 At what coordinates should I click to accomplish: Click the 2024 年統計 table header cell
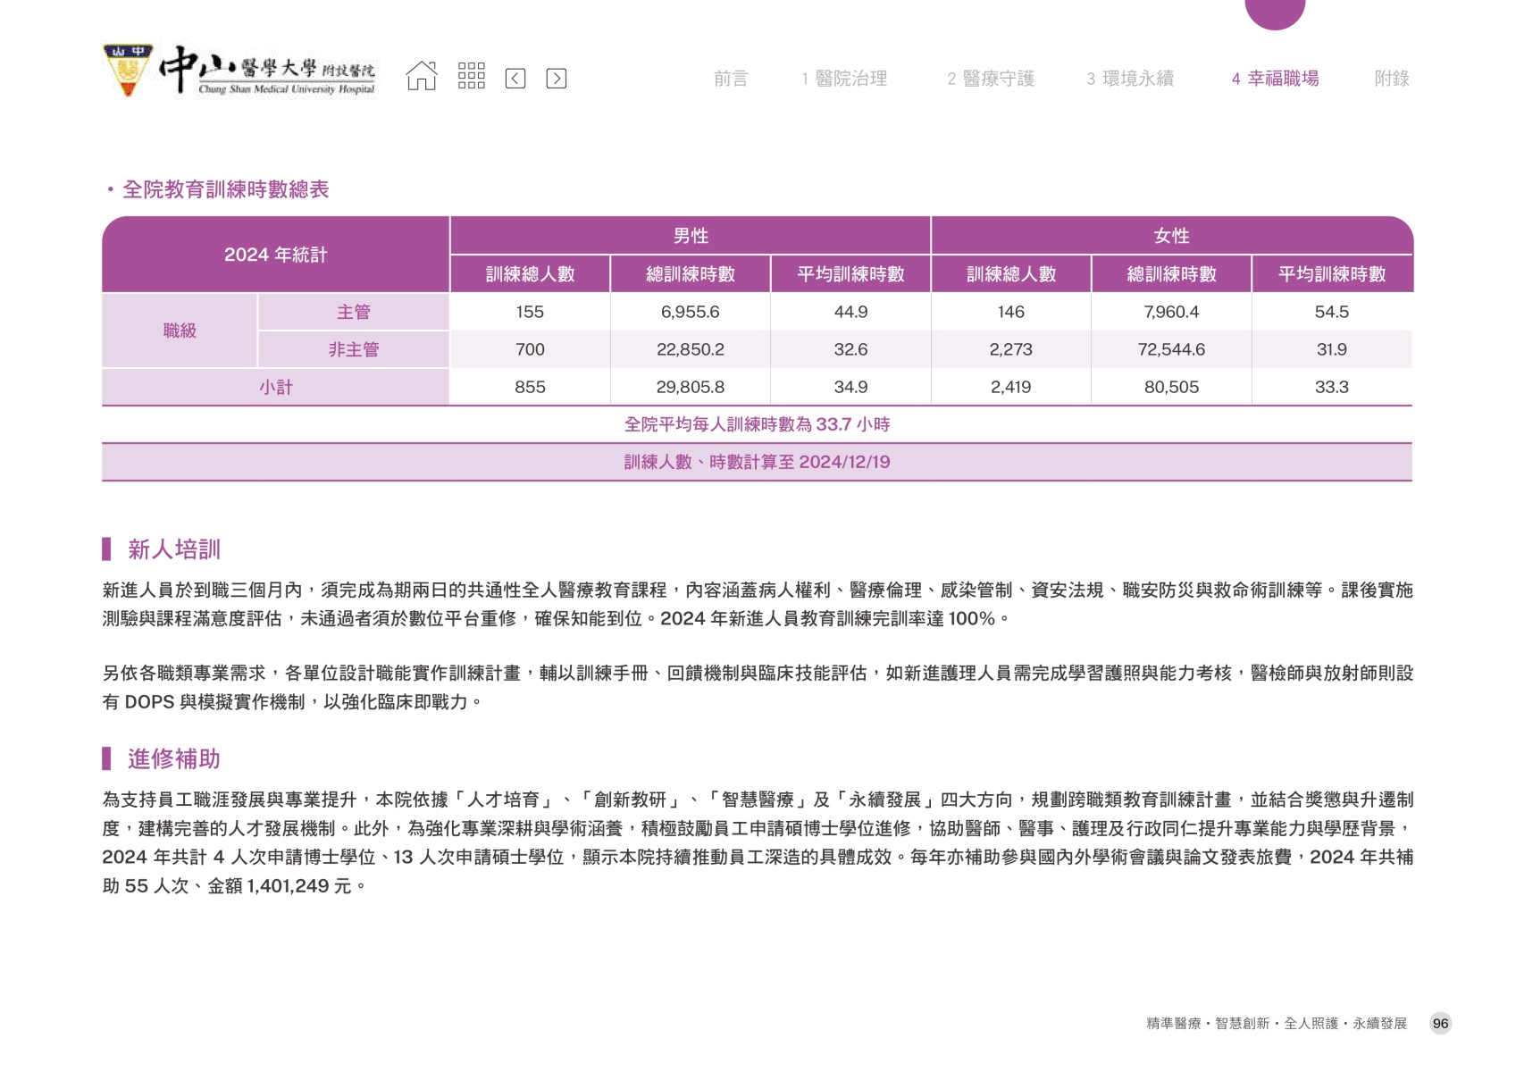pyautogui.click(x=275, y=255)
